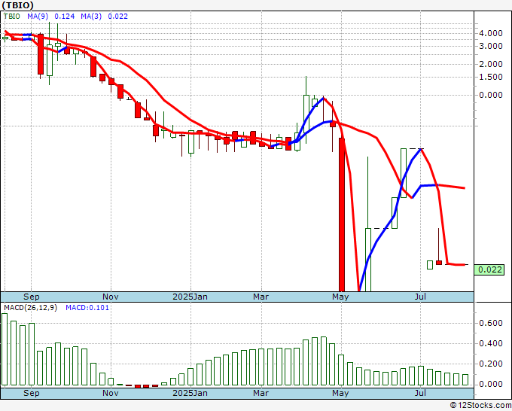Click the 1.500 price axis label
The width and height of the screenshot is (512, 411).
[x=490, y=77]
